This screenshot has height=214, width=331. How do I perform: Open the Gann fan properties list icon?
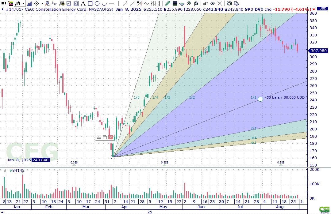[x=99, y=137]
